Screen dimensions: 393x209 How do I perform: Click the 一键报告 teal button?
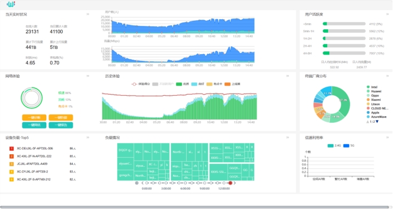click(x=61, y=125)
